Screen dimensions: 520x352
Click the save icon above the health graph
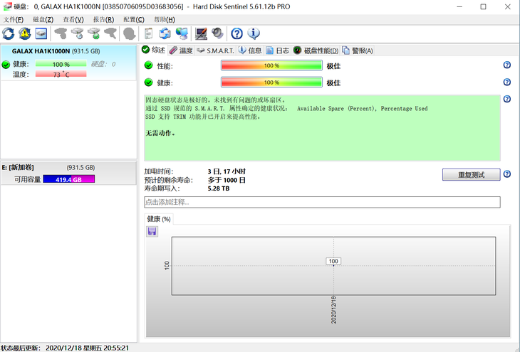coord(152,231)
